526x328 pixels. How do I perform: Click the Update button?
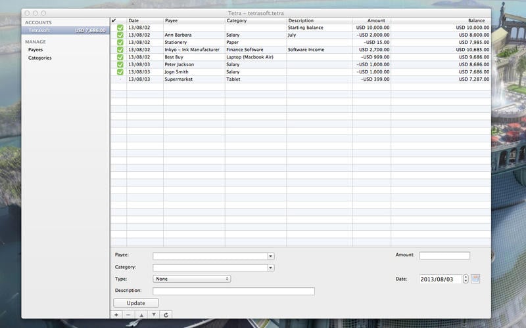(x=136, y=303)
